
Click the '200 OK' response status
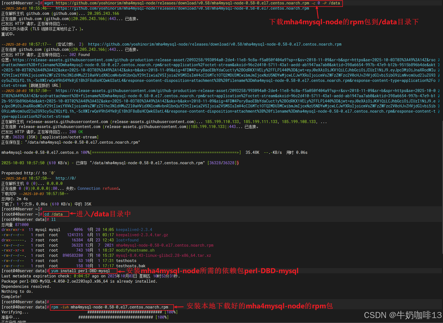[76, 132]
